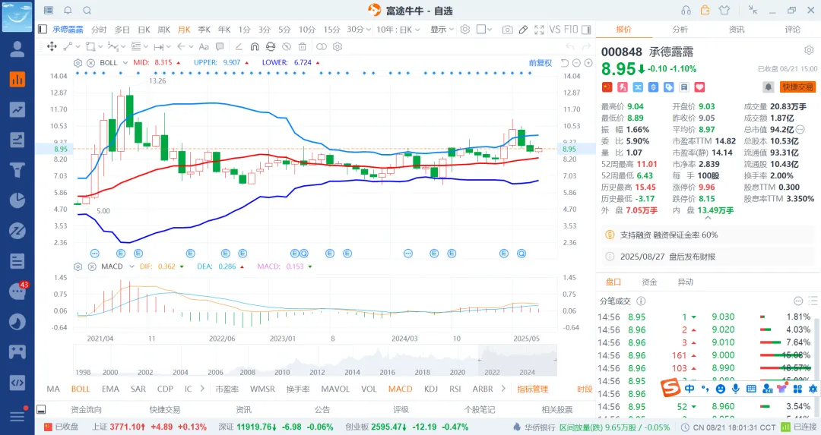Viewport: 821px width, 435px height.
Task: Toggle the overlapping circles compare tool
Action: pyautogui.click(x=322, y=46)
